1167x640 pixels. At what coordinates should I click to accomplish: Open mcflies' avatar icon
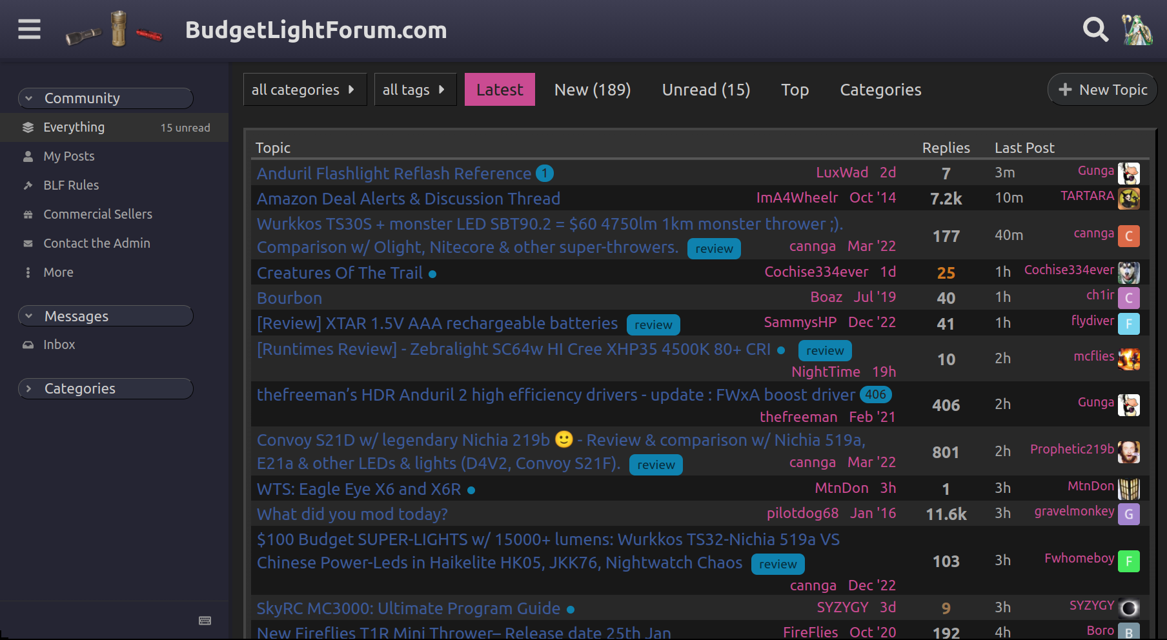(x=1129, y=359)
